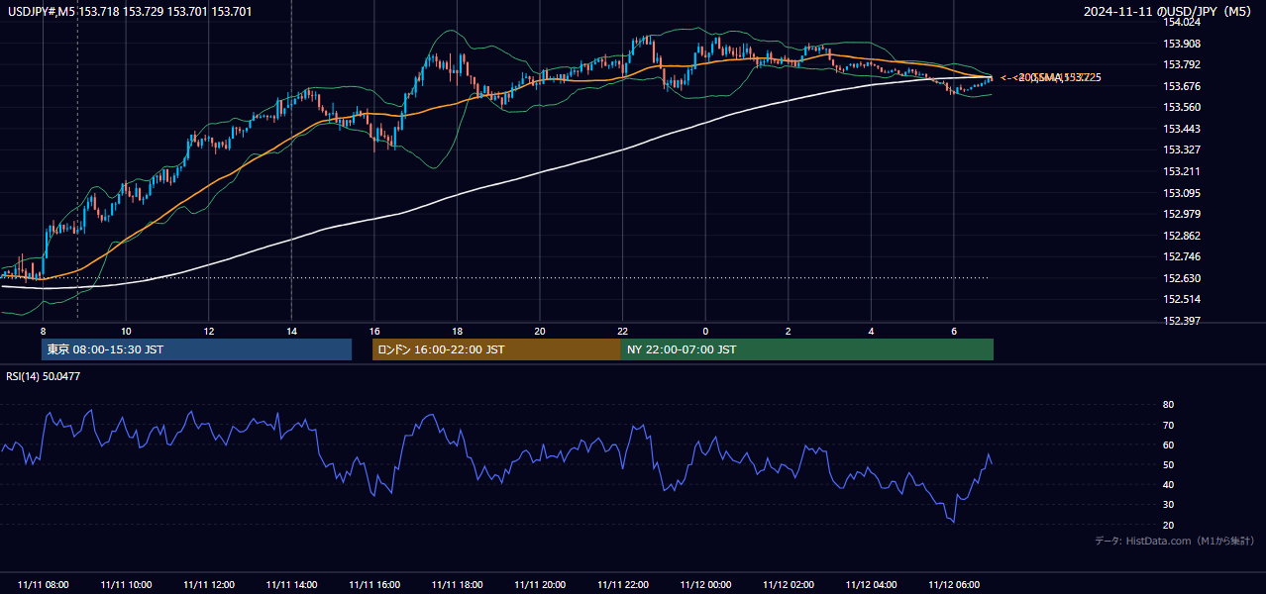Click the 11/11 08:00 bottom time label
The image size is (1266, 594).
pos(44,585)
